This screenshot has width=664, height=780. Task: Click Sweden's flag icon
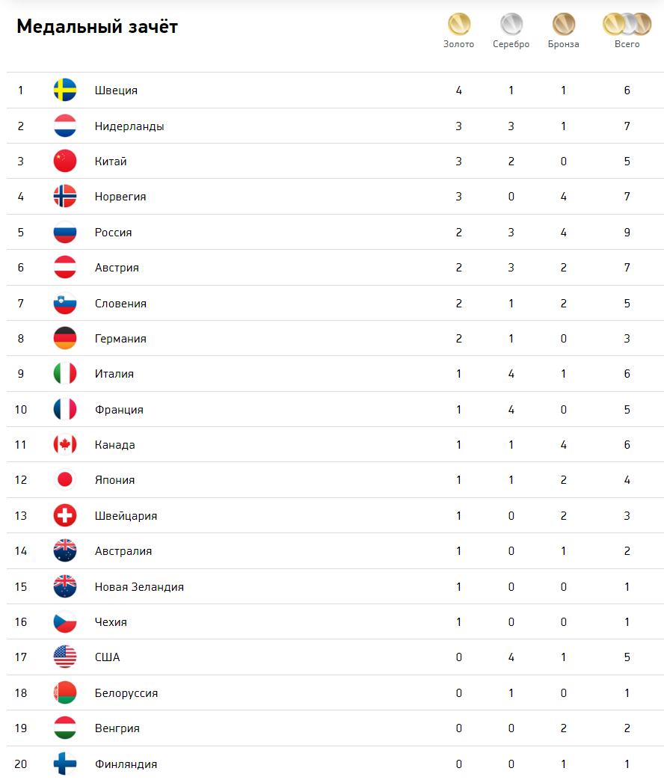coord(65,90)
